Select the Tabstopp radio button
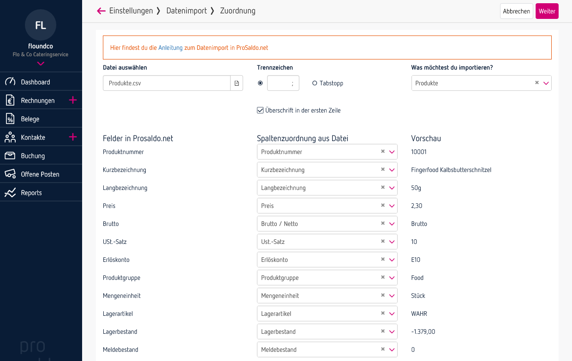572x361 pixels. [x=315, y=83]
